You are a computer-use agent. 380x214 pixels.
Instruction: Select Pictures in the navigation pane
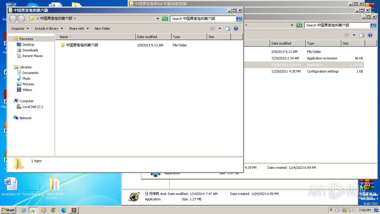28,84
